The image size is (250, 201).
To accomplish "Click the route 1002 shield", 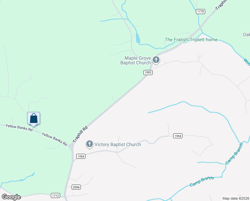I will pos(148,72).
